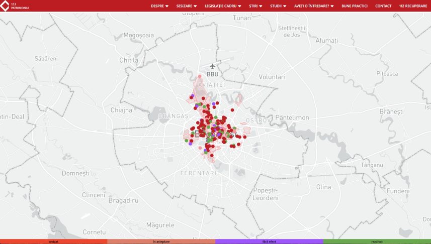Navigate to 112 RECUPERARE

[413, 6]
